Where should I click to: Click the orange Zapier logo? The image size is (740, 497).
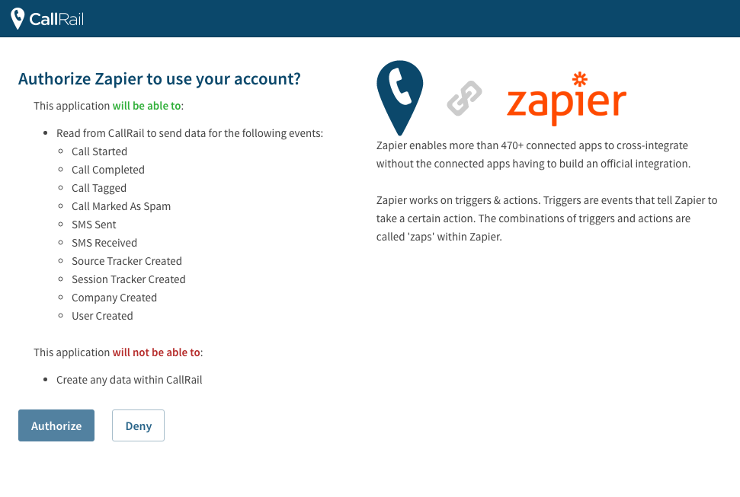566,99
